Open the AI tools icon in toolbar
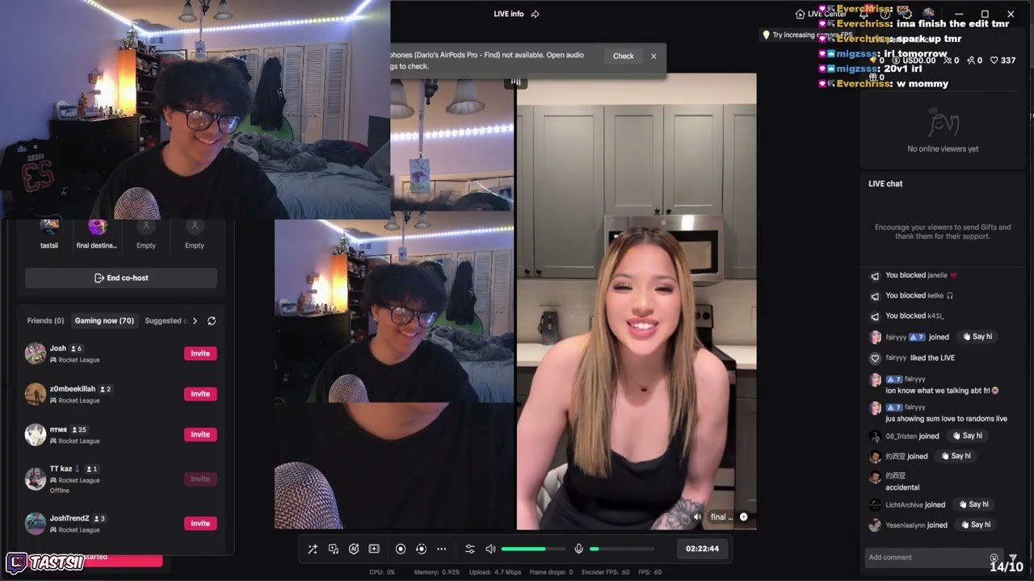Viewport: 1034px width, 581px height. tap(354, 549)
